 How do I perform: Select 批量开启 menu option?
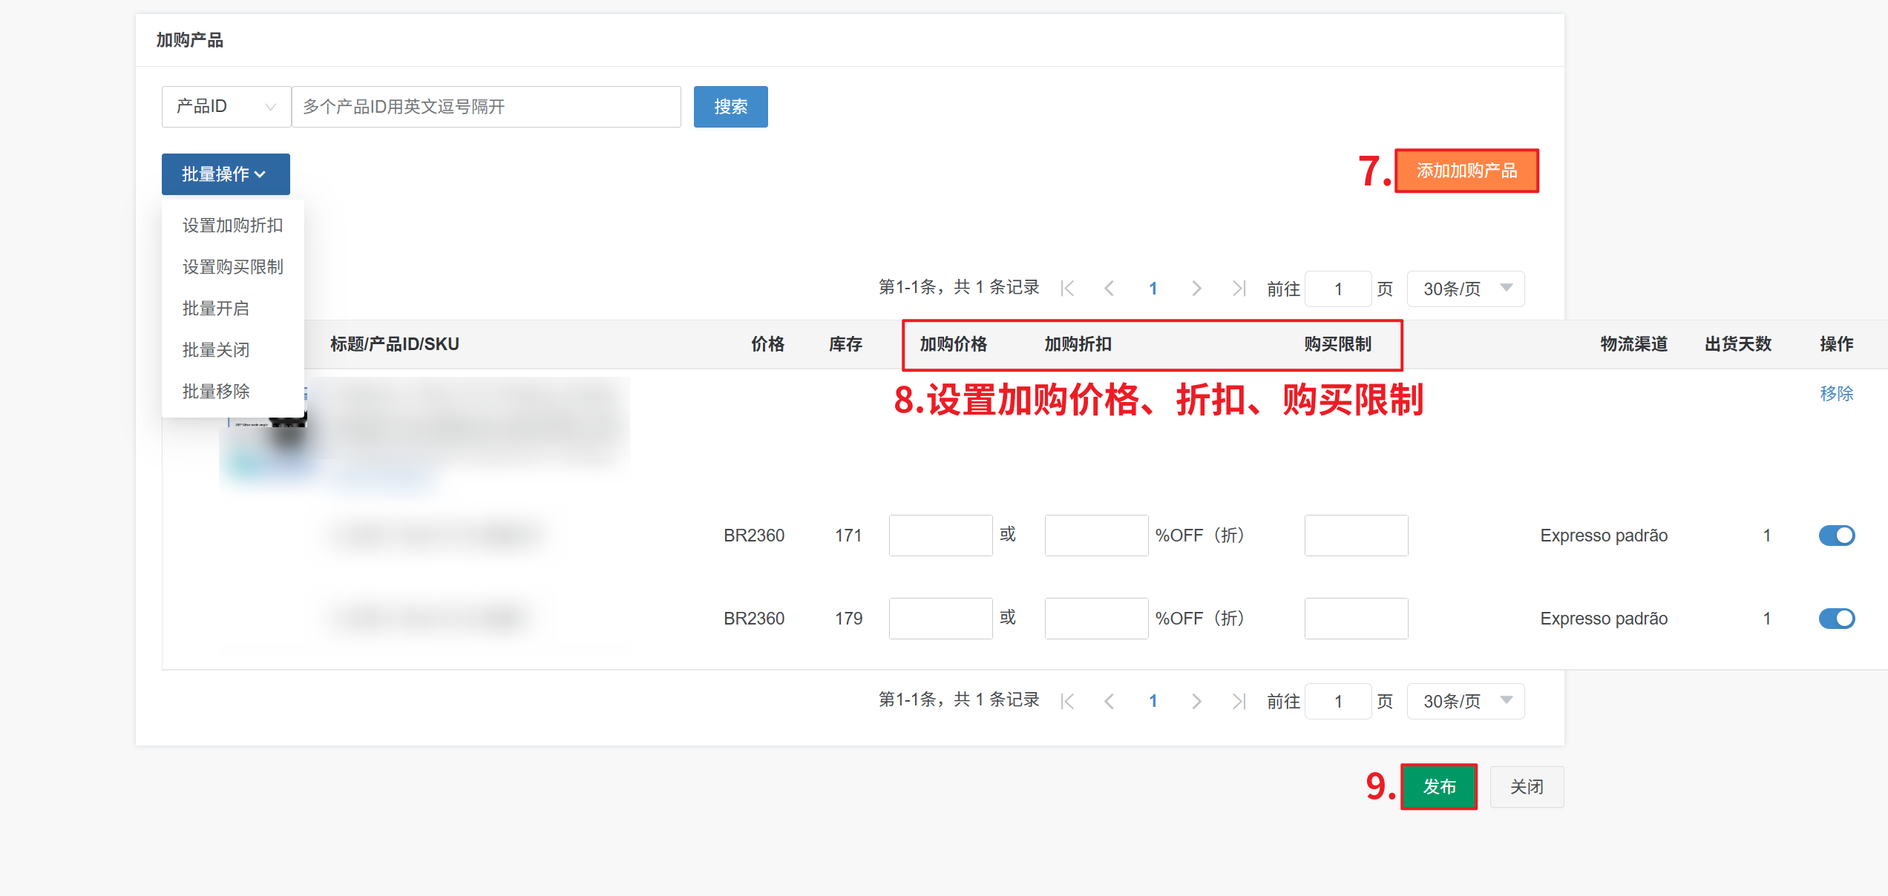pos(216,309)
